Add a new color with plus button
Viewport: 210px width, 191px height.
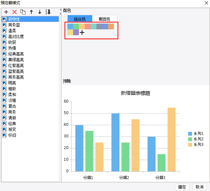coord(82,32)
